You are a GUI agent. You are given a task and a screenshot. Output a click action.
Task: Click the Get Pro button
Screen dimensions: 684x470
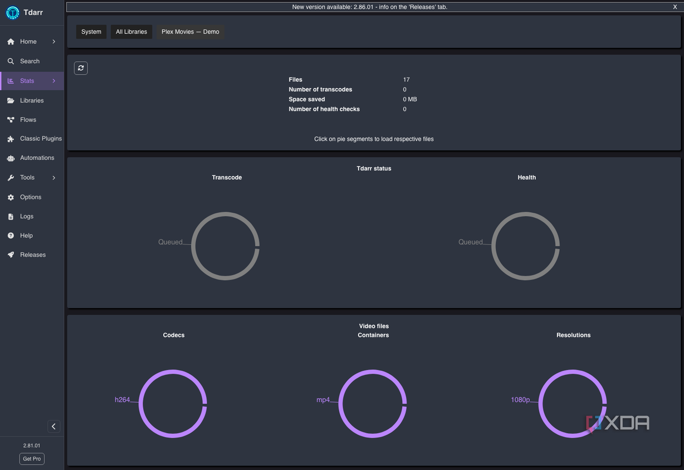tap(32, 459)
